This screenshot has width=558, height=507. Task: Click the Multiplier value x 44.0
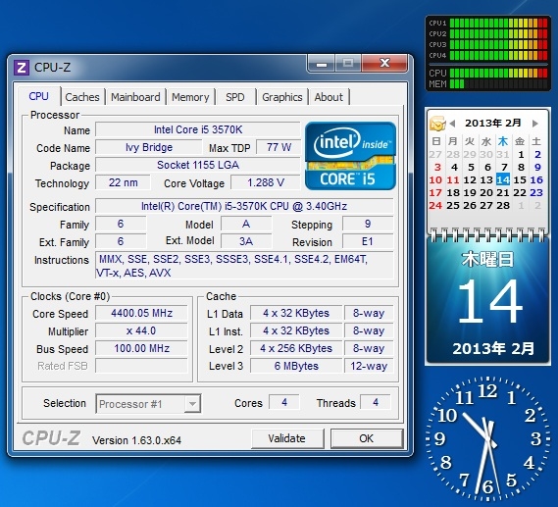[x=141, y=330]
